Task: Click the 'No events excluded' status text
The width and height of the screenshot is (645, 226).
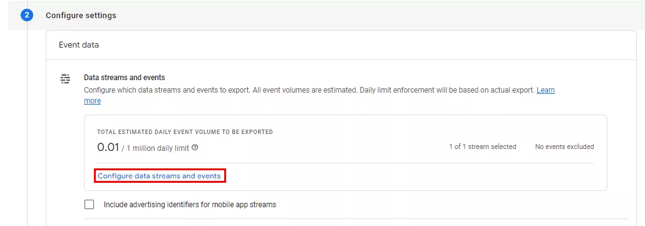Action: 564,146
